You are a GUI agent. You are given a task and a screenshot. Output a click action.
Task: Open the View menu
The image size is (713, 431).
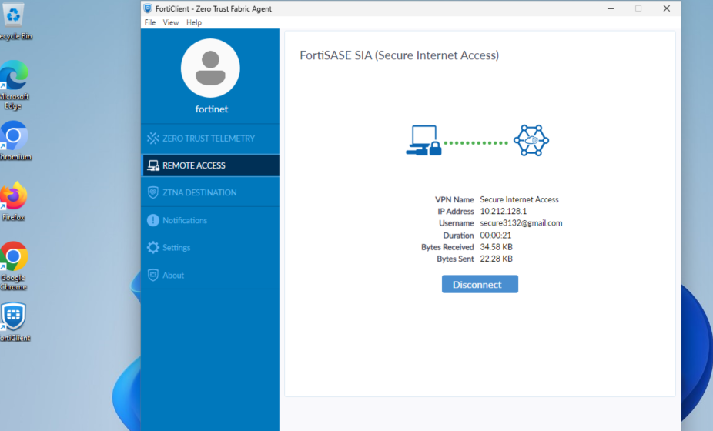pos(170,22)
